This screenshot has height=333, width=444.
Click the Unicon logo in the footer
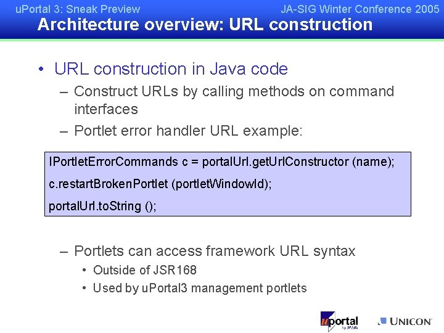coord(405,321)
